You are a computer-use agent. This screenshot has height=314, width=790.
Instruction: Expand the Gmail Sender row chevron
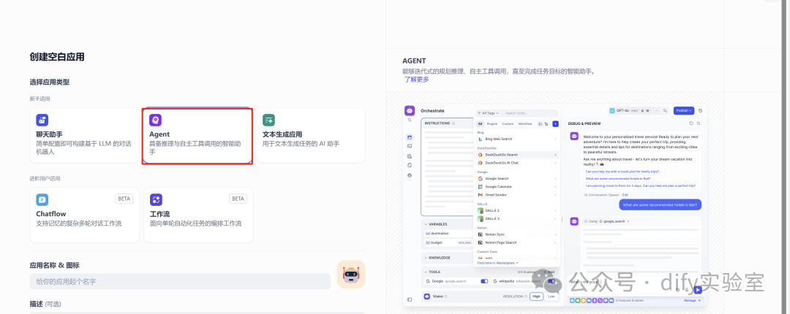pos(556,195)
